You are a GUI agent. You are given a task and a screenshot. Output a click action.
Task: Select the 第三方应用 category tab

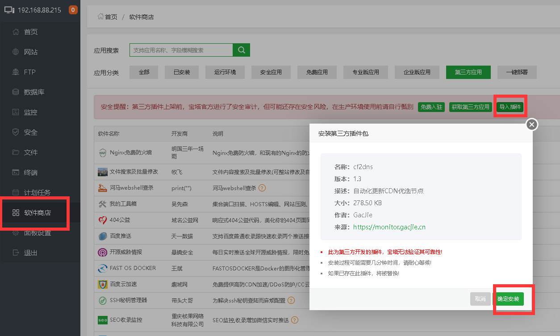pos(468,72)
